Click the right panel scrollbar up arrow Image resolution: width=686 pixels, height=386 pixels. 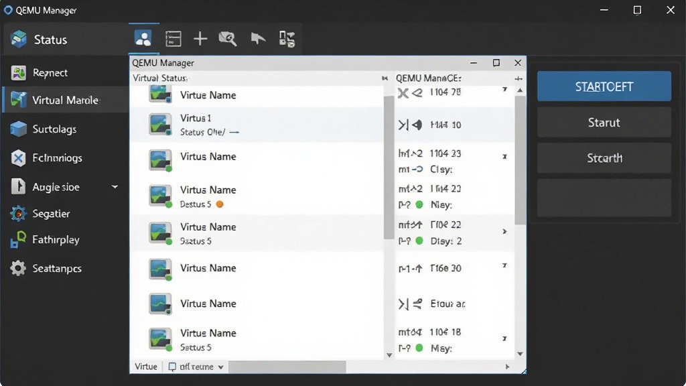(x=520, y=90)
